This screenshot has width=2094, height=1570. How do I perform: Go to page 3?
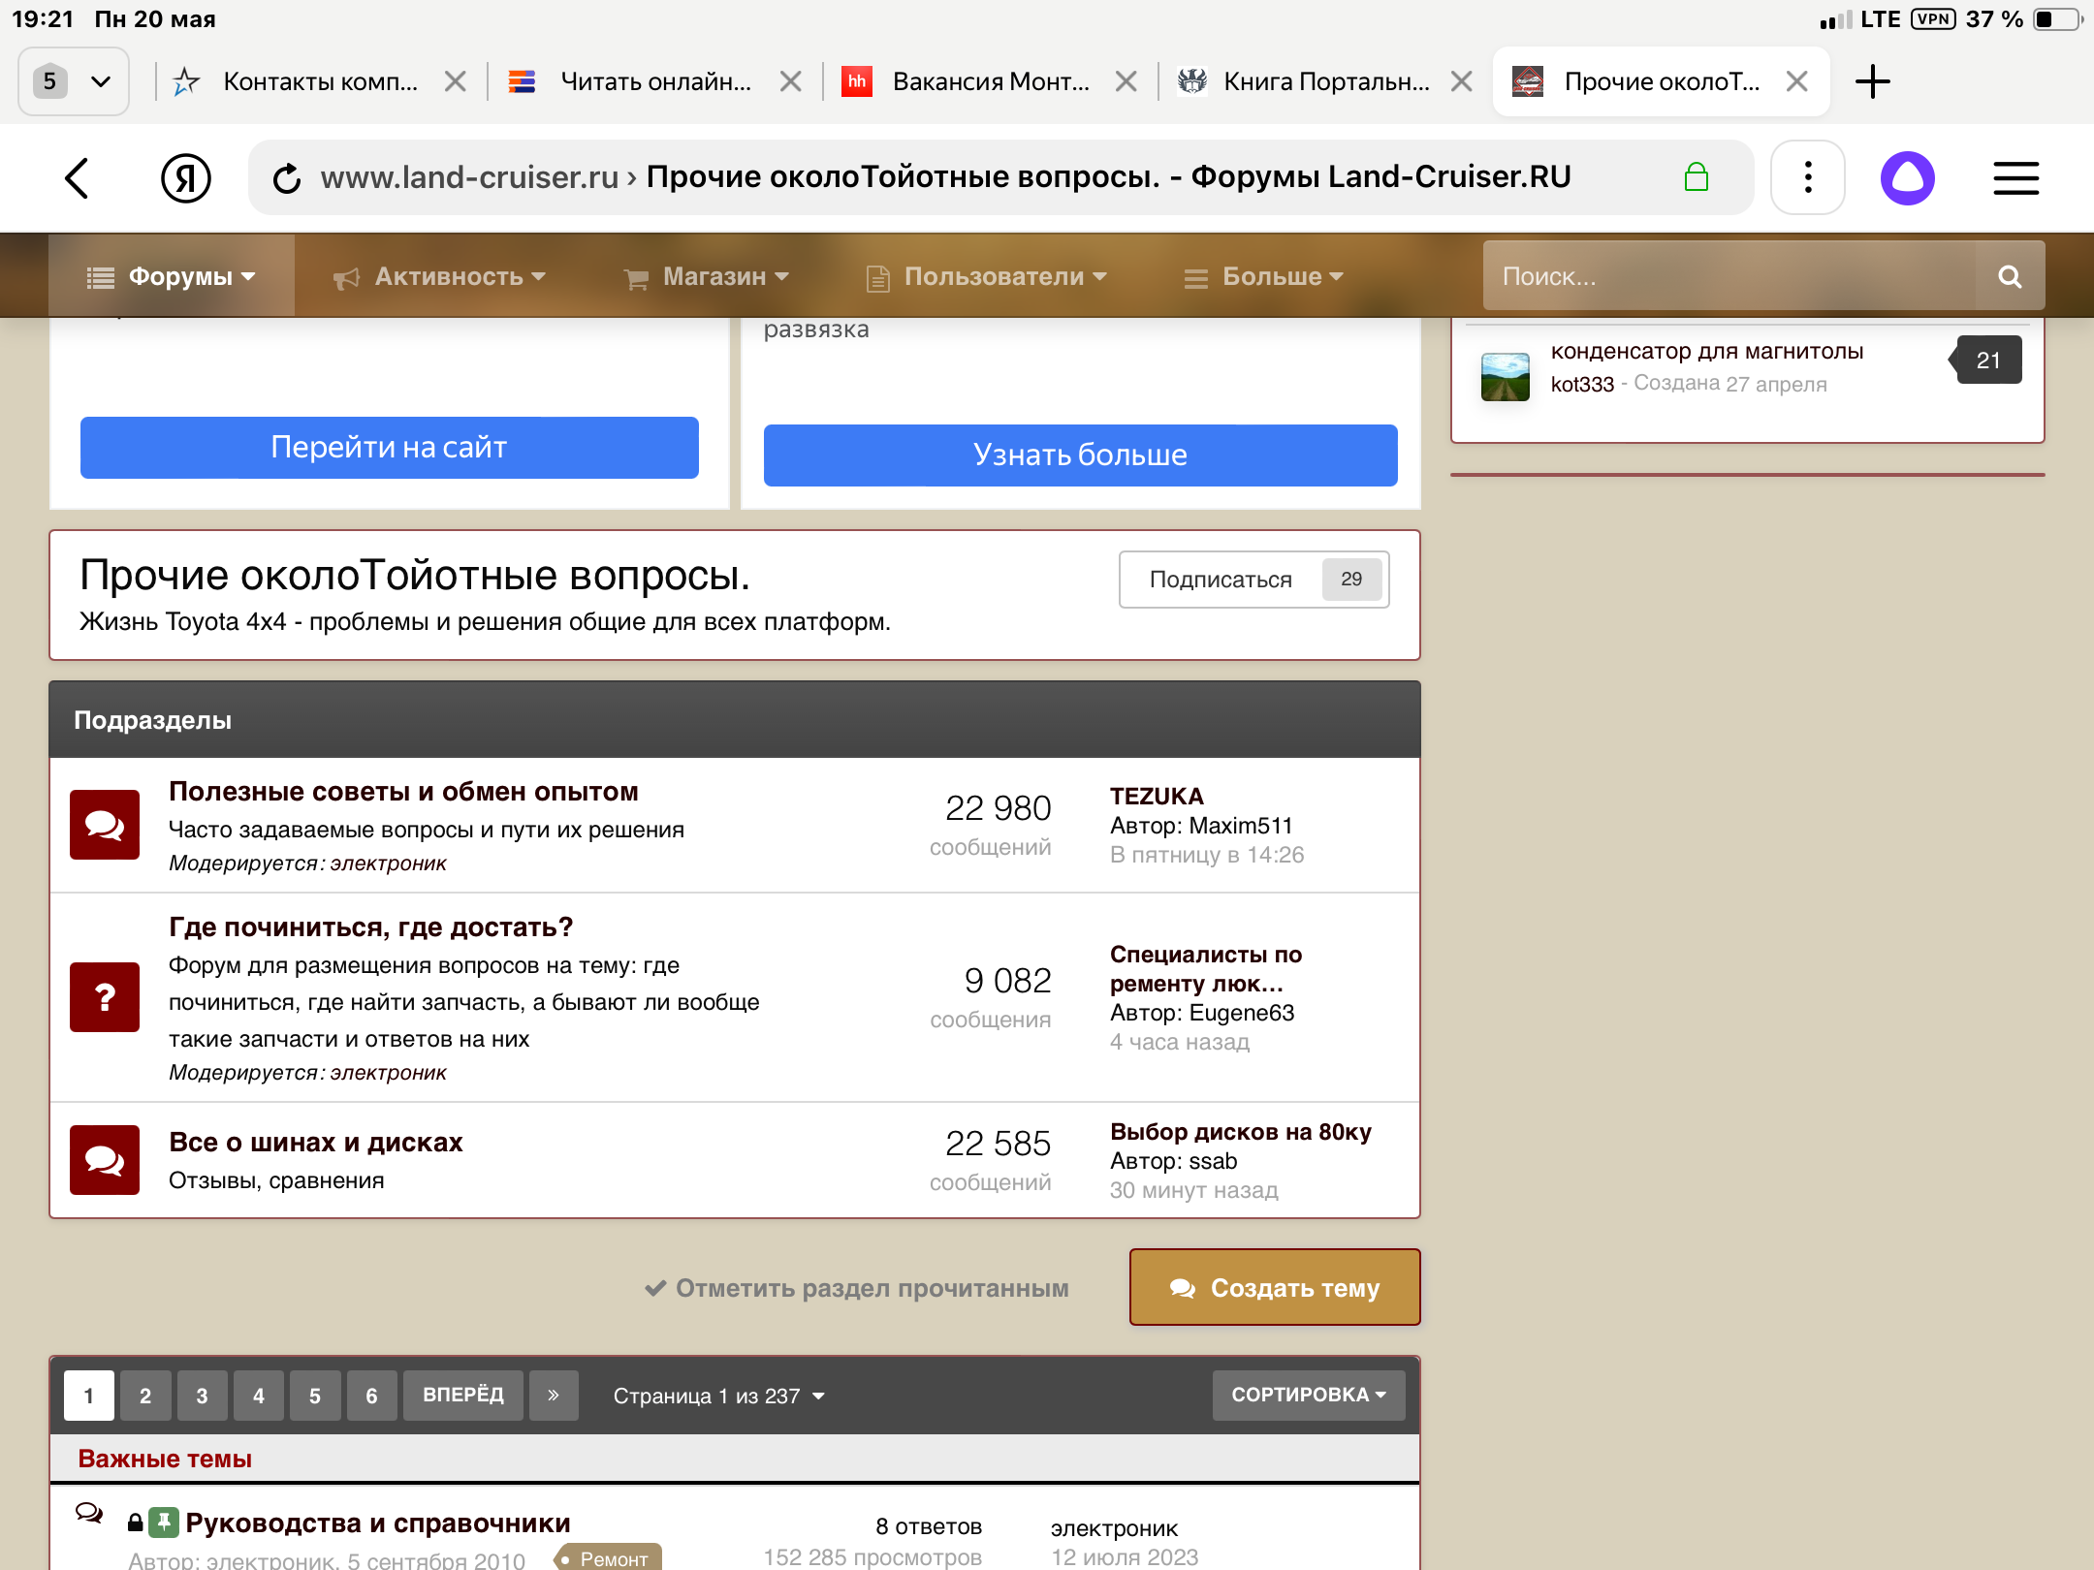click(202, 1395)
